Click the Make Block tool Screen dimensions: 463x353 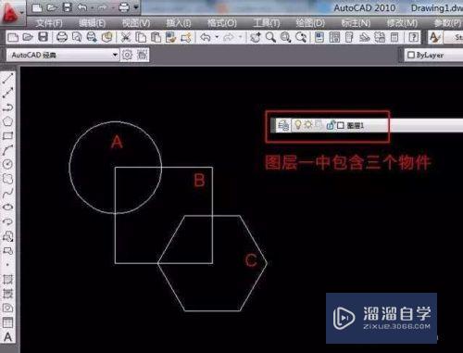tap(8, 250)
